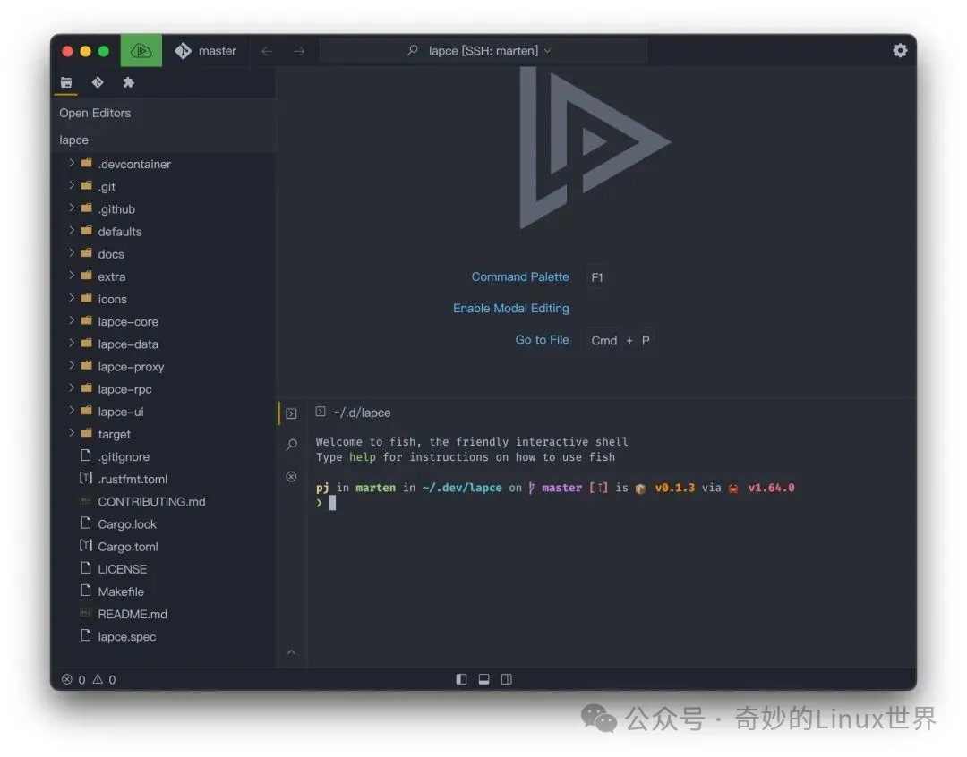Viewport: 967px width, 757px height.
Task: Select the terminal panel icon
Action: [291, 413]
